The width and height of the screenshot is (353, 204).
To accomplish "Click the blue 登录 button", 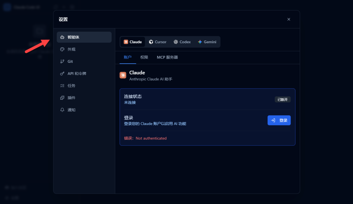I will click(x=279, y=120).
